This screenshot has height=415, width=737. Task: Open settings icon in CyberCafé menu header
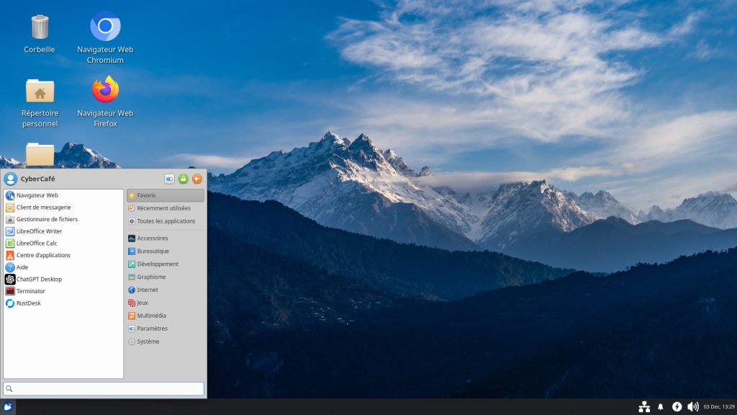point(169,179)
